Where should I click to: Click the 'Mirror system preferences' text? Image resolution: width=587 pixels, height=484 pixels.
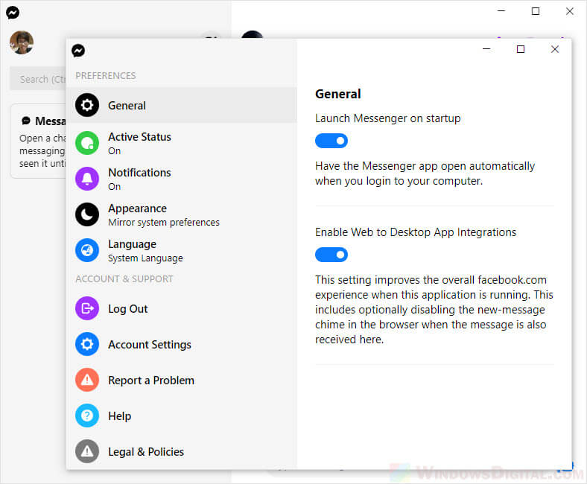click(164, 223)
